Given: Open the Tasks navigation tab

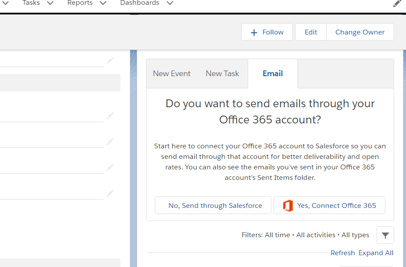Looking at the screenshot, I should point(31,3).
